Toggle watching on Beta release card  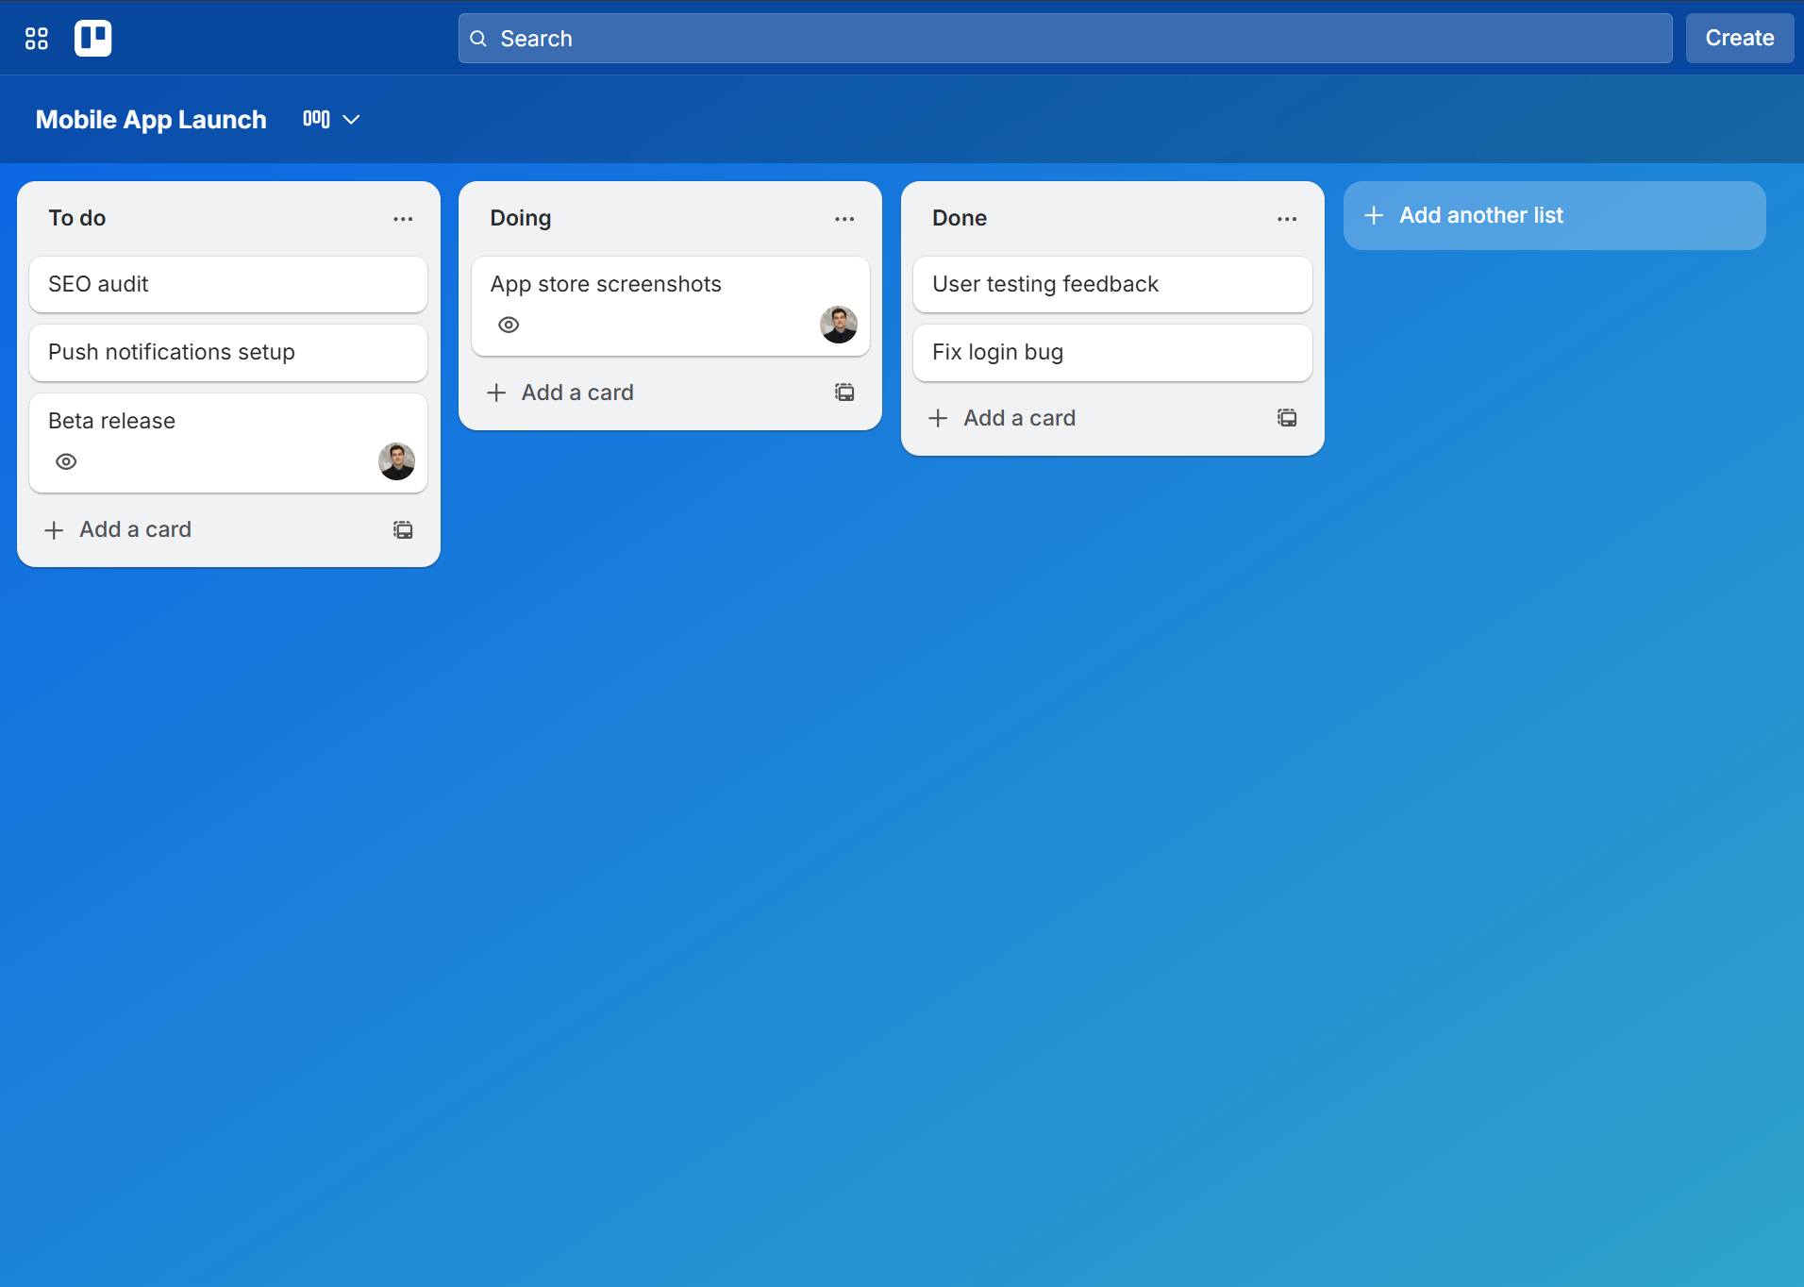[66, 461]
